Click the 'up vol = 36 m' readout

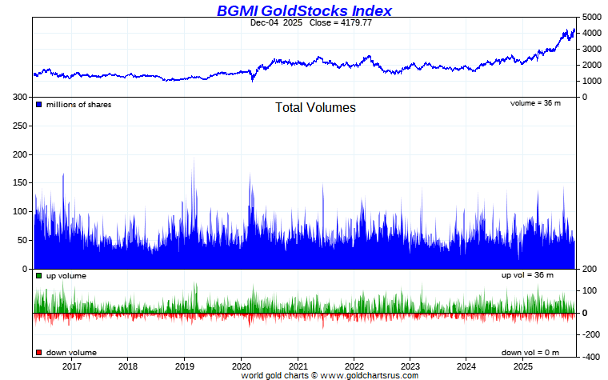pos(527,275)
